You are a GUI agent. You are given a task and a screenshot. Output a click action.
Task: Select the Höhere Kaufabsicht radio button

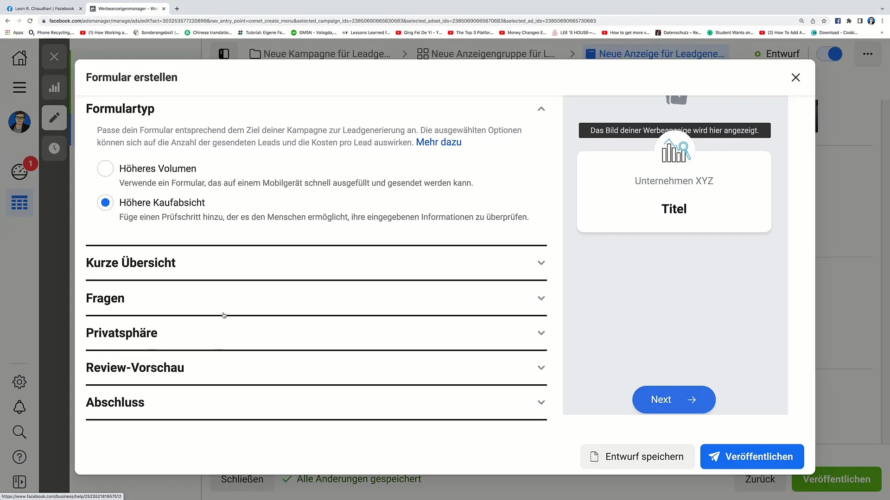click(105, 202)
